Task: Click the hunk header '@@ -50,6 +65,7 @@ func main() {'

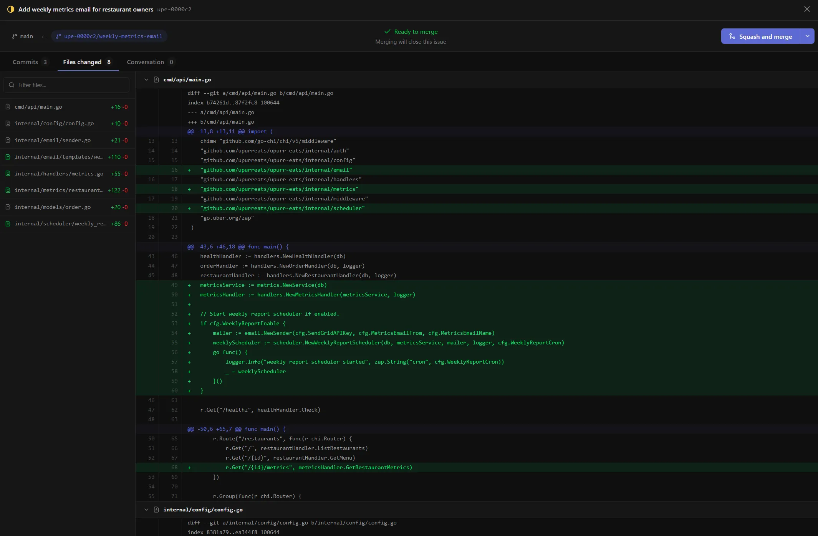Action: (477, 429)
